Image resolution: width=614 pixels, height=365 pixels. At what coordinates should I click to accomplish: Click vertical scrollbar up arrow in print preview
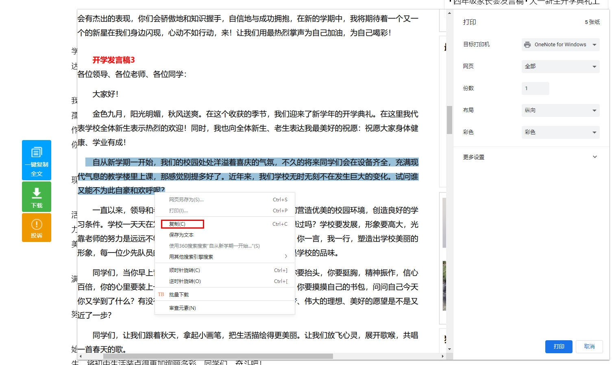[449, 13]
